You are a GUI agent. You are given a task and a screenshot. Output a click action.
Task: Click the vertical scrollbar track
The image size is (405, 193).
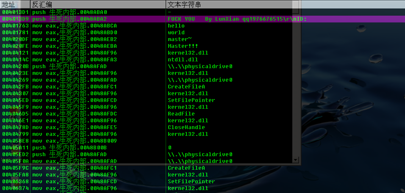(296, 85)
